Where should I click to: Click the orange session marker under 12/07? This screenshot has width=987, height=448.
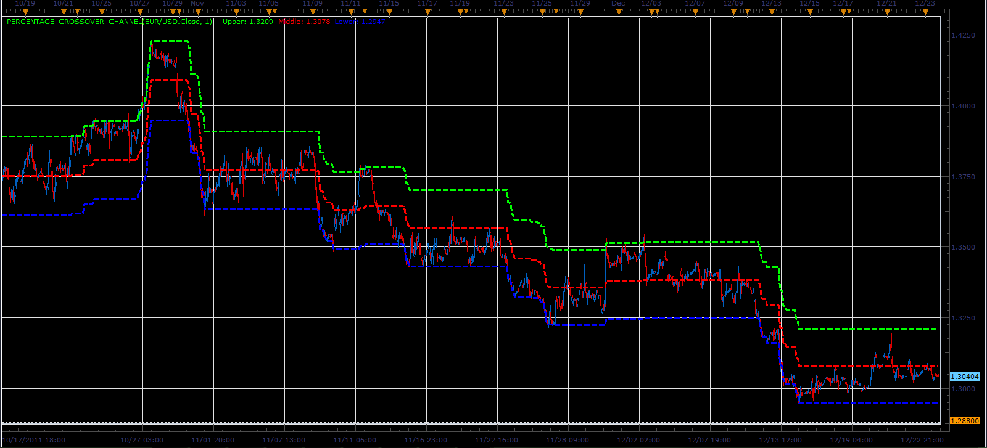tap(695, 12)
